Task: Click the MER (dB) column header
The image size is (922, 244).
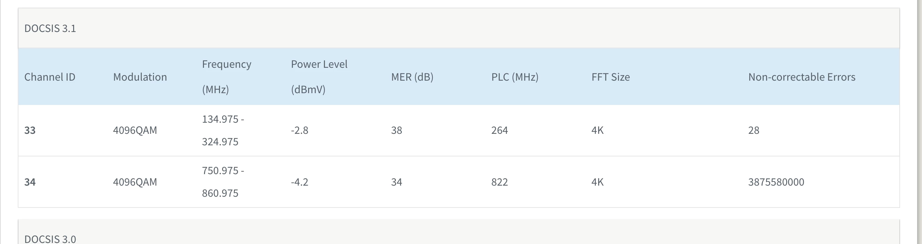Action: [x=412, y=77]
